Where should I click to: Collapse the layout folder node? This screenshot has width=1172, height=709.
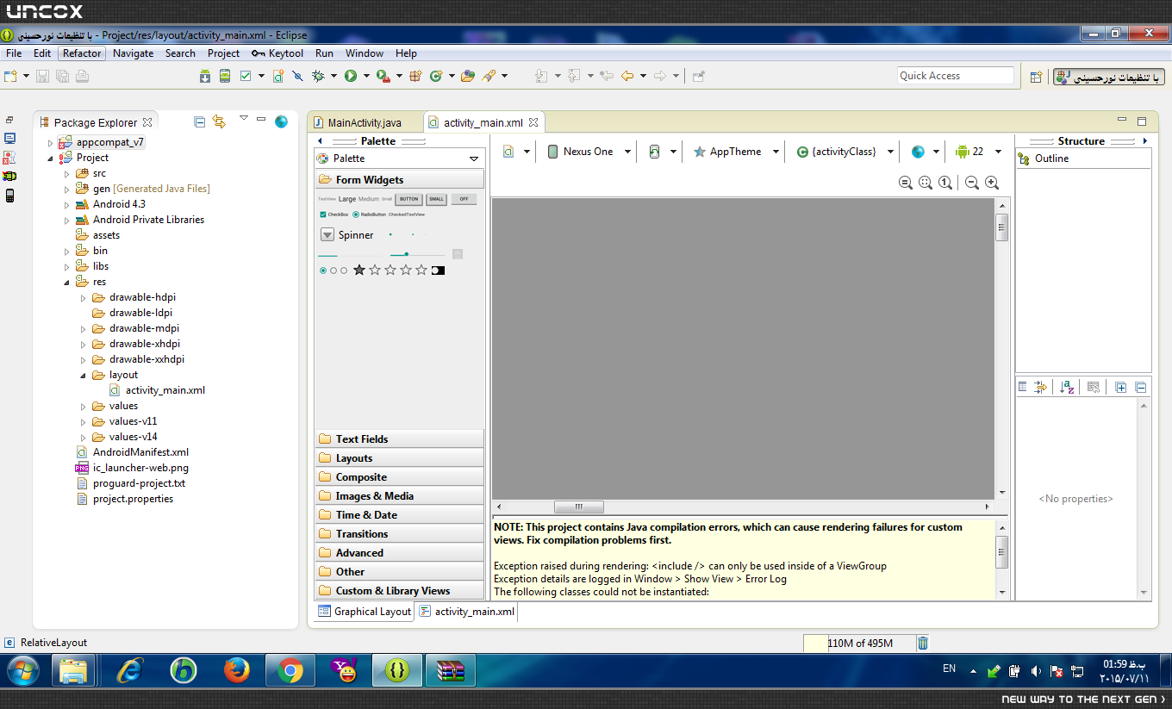coord(84,375)
